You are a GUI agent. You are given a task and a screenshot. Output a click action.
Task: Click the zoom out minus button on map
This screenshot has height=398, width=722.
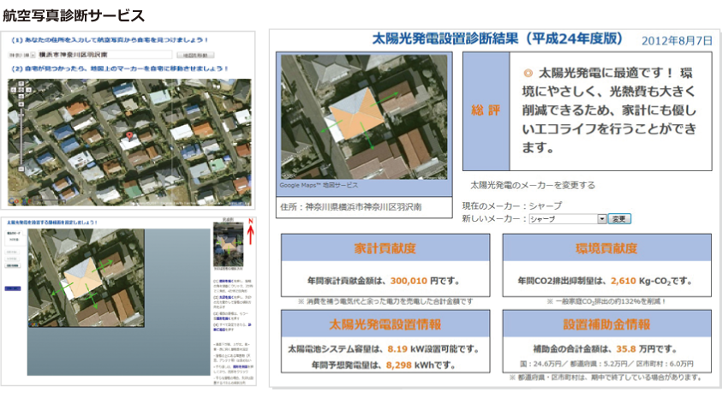(x=21, y=169)
